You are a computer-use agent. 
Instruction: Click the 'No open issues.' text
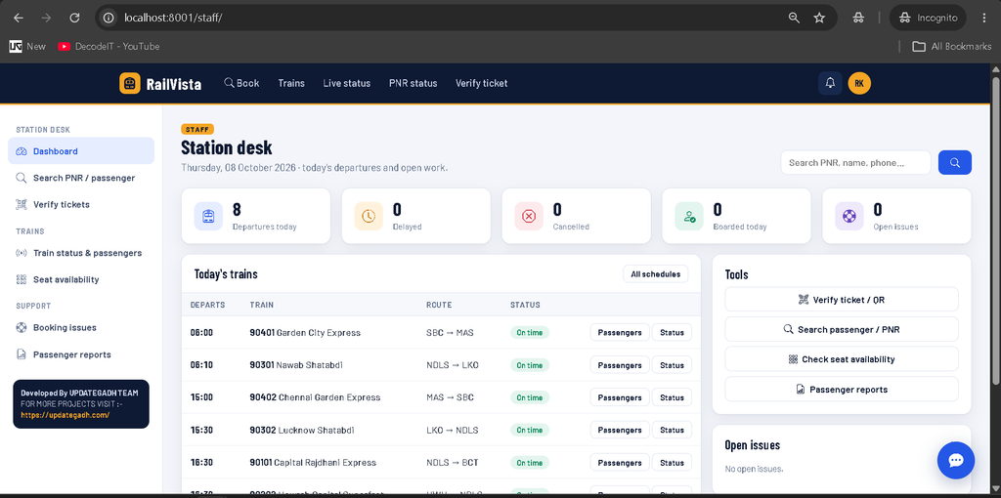(x=754, y=469)
